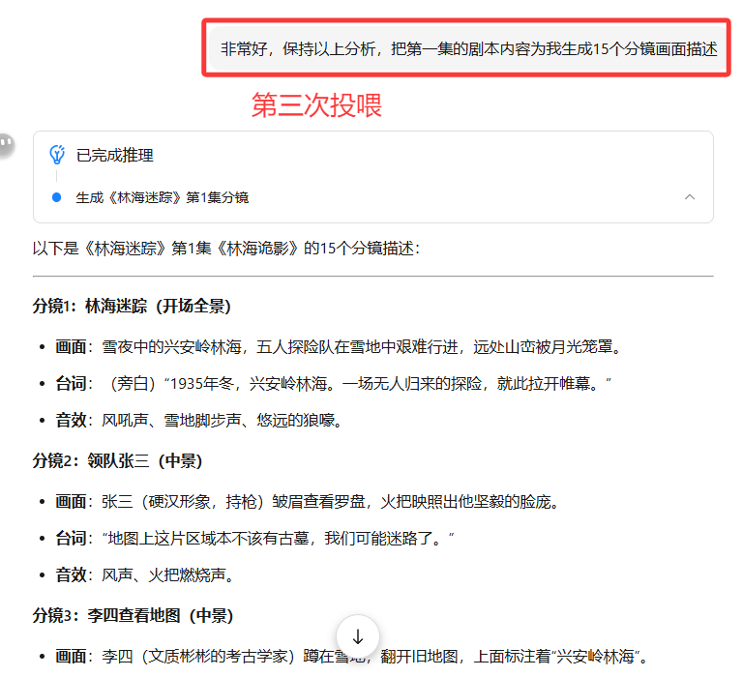Image resolution: width=743 pixels, height=677 pixels.
Task: Click the red "第三次投喂" annotation text
Action: [x=316, y=105]
